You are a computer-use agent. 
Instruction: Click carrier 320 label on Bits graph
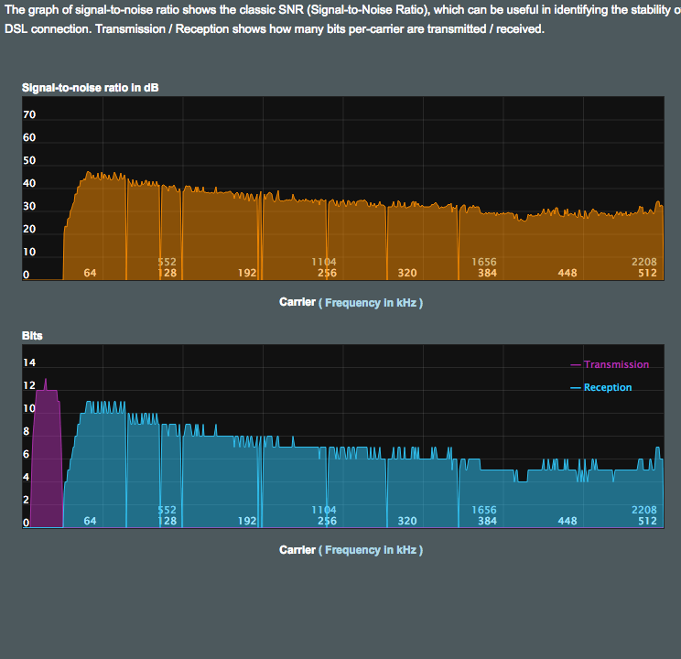click(407, 521)
